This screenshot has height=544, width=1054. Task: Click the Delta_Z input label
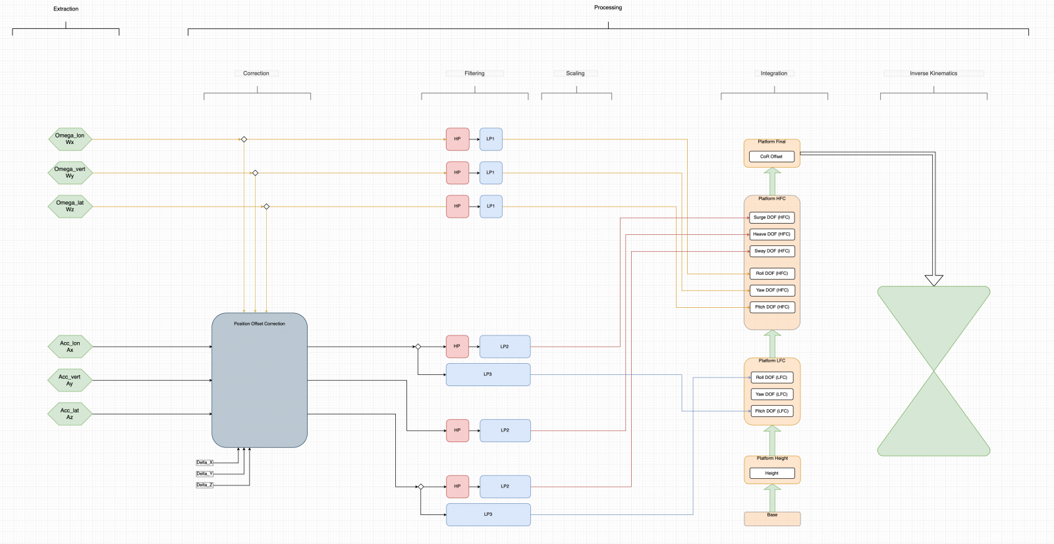204,485
